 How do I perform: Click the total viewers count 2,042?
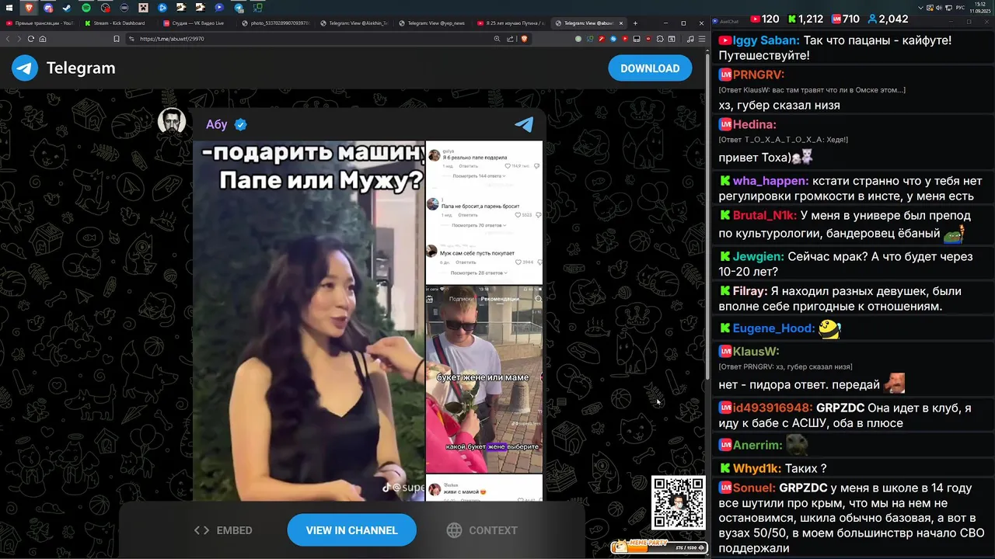[x=888, y=19]
